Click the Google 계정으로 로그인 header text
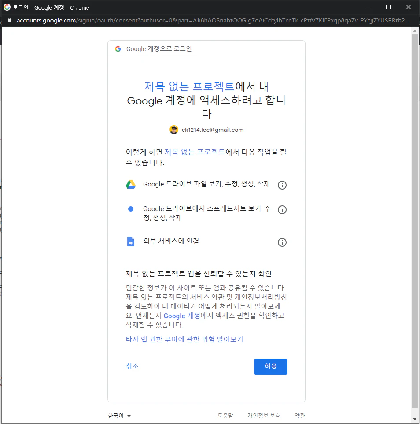Image resolution: width=420 pixels, height=424 pixels. tap(159, 49)
